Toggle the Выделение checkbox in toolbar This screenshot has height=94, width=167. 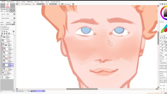coord(26,4)
